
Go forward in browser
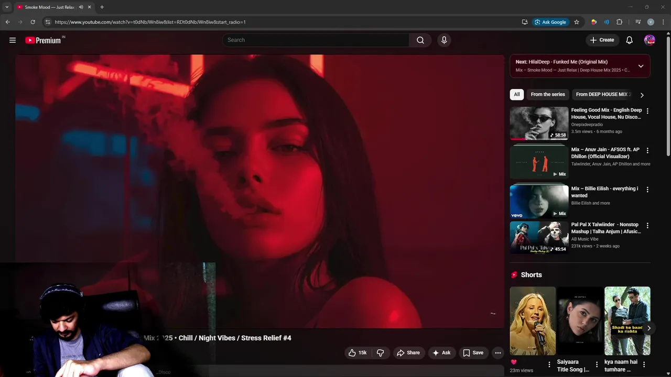20,22
